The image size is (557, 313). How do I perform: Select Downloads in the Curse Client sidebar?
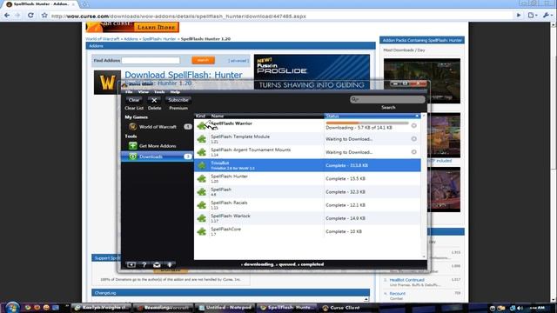(158, 156)
